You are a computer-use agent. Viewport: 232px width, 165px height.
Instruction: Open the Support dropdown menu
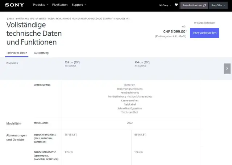[x=79, y=5]
